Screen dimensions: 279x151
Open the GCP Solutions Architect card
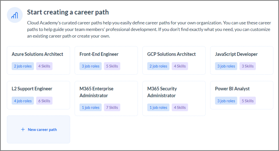point(174,60)
